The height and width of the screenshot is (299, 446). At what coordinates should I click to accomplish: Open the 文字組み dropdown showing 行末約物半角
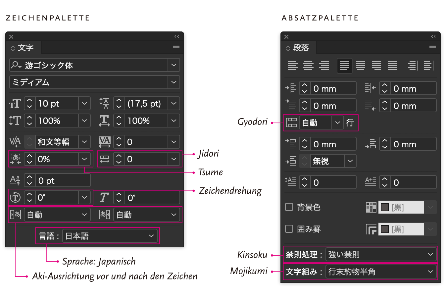381,272
